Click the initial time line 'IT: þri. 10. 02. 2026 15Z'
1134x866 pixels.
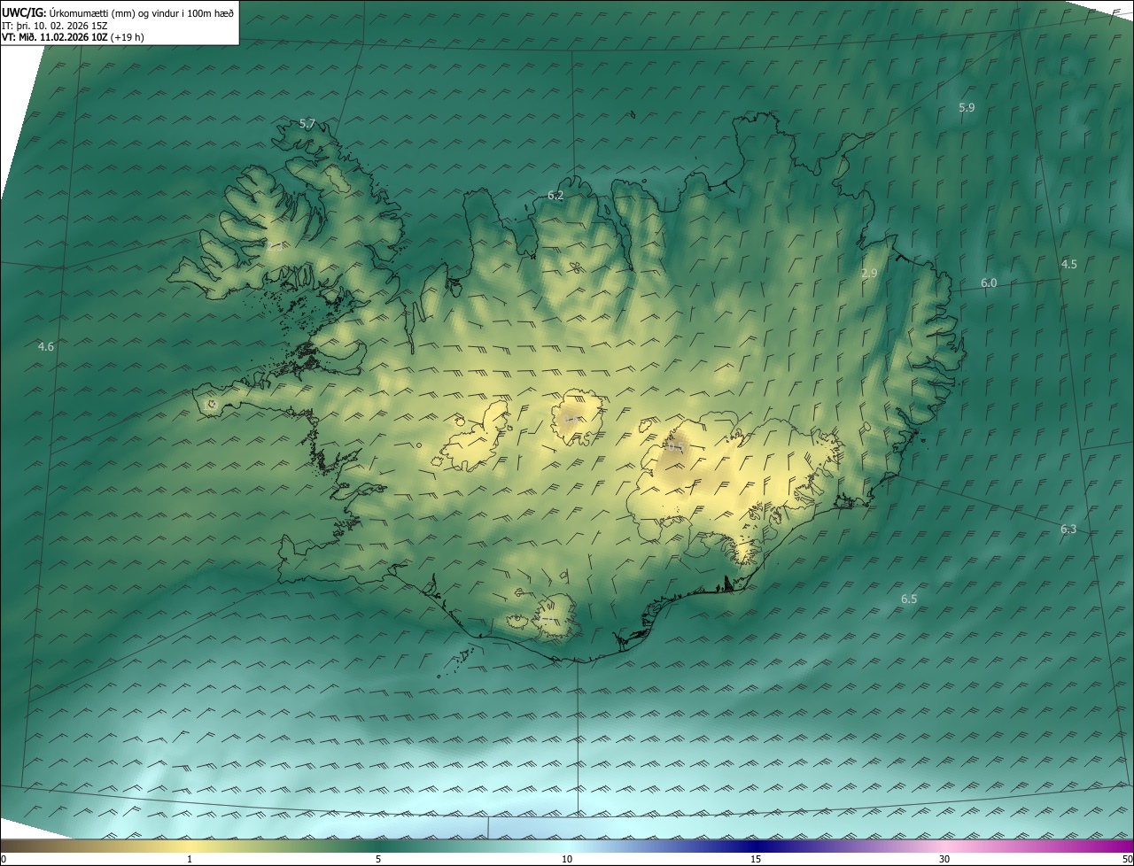coord(55,26)
